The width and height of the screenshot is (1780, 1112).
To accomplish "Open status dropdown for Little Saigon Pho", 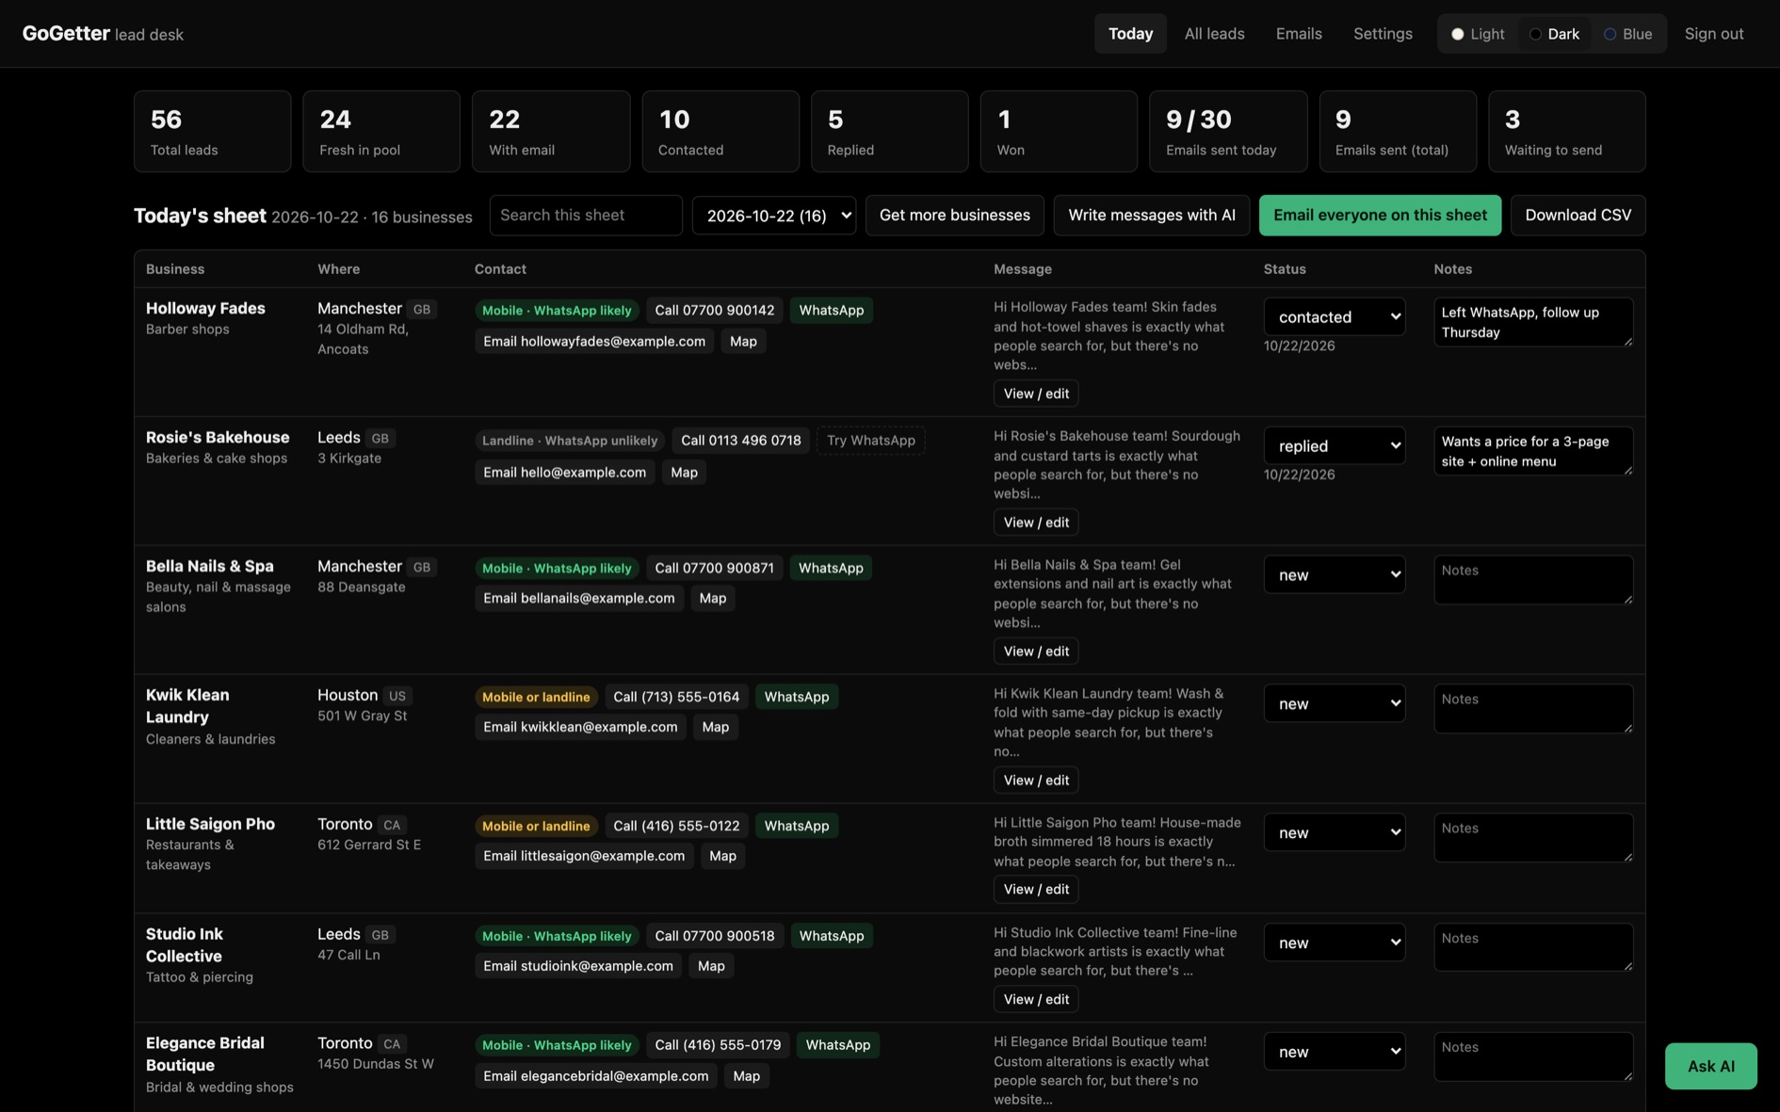I will click(x=1334, y=833).
